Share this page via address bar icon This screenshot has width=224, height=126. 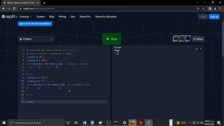tap(198, 8)
